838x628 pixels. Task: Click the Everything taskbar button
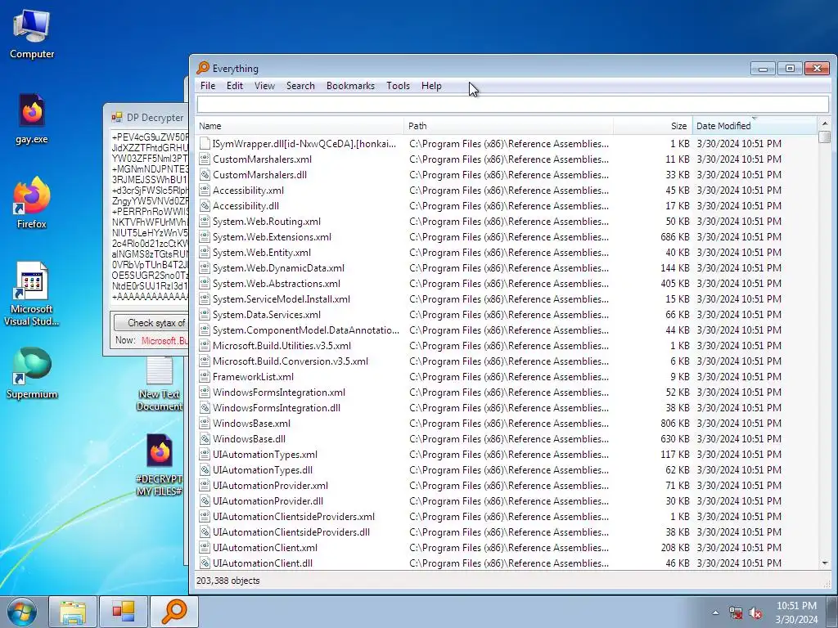(x=174, y=612)
